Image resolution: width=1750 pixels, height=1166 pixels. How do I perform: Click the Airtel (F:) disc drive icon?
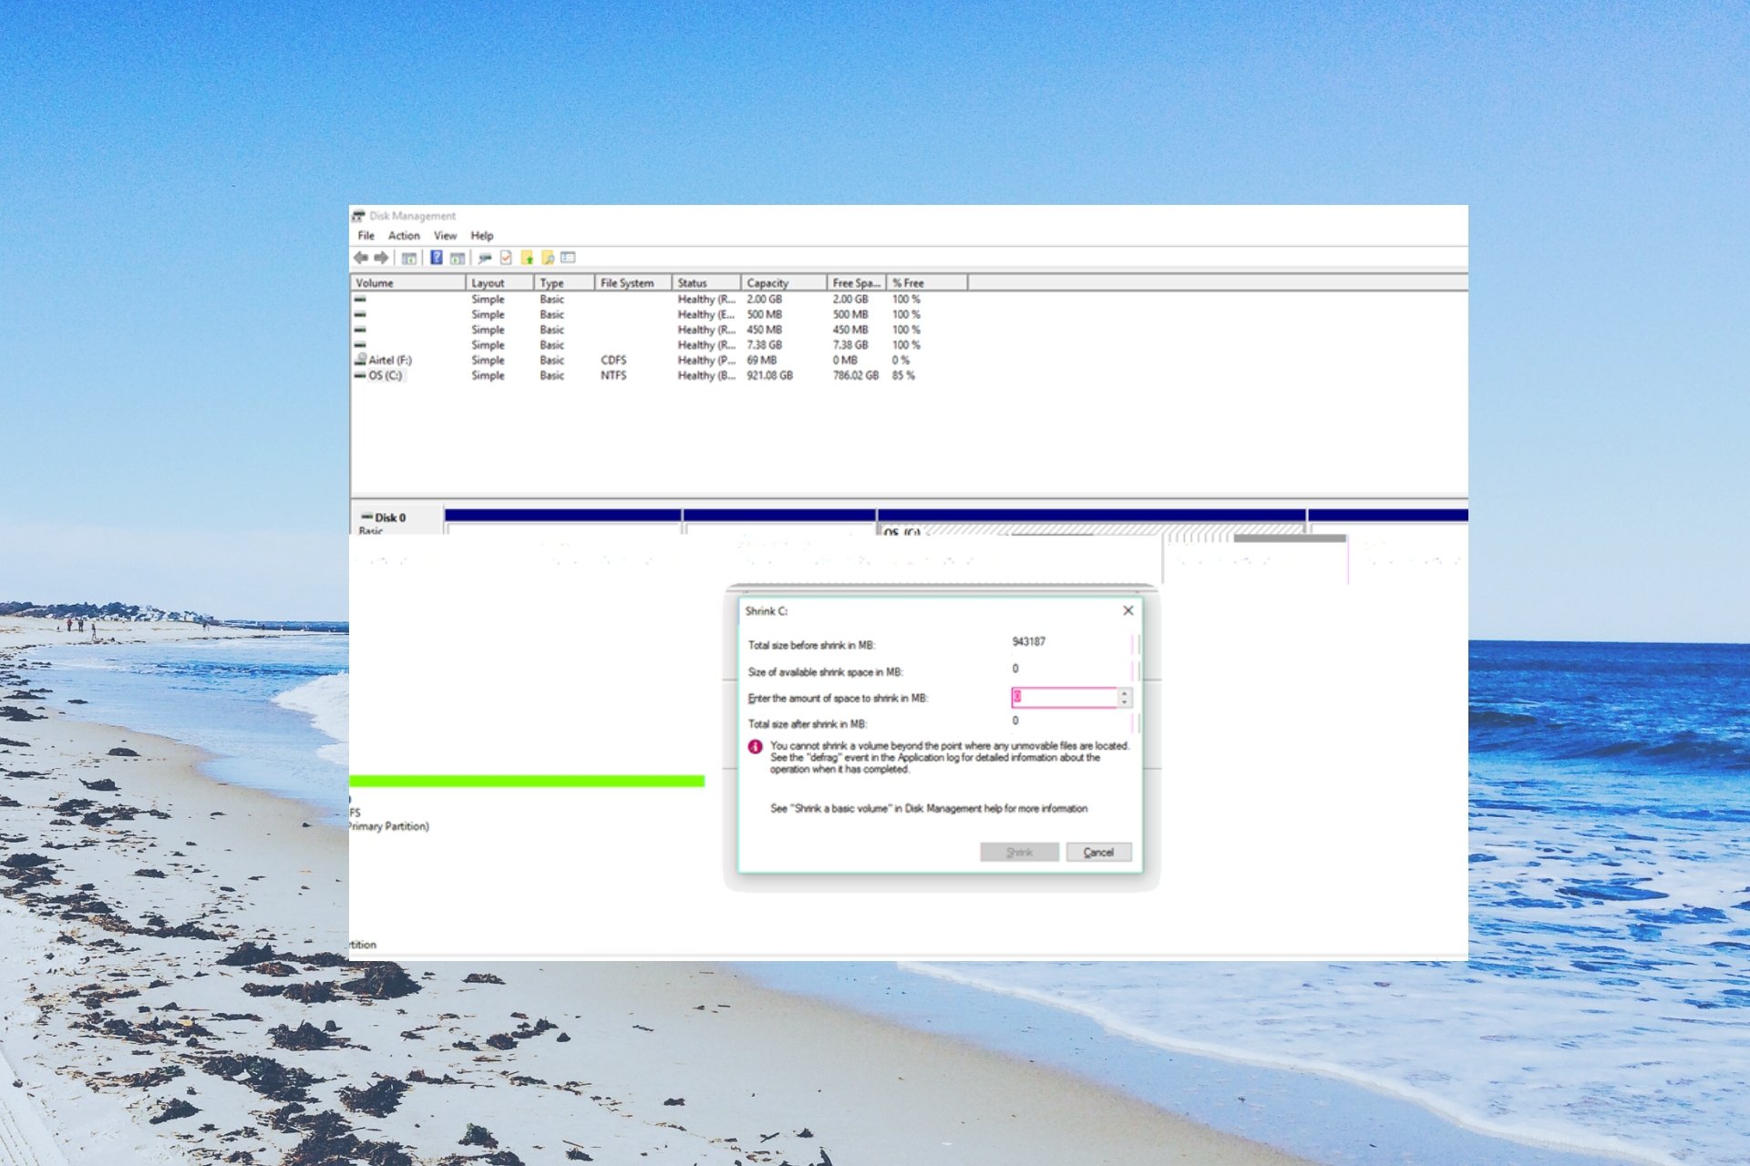click(360, 360)
